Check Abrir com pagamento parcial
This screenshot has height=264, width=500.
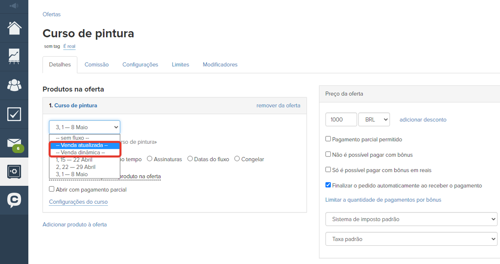point(52,189)
